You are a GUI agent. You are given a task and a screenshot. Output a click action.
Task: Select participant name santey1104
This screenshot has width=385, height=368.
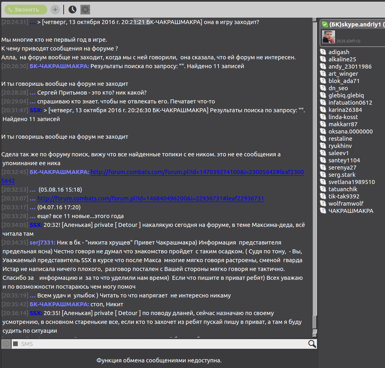point(344,160)
